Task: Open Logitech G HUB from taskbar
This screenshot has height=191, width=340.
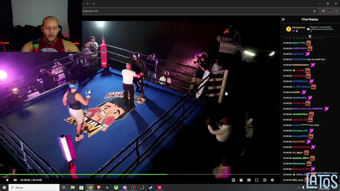Action: click(107, 188)
